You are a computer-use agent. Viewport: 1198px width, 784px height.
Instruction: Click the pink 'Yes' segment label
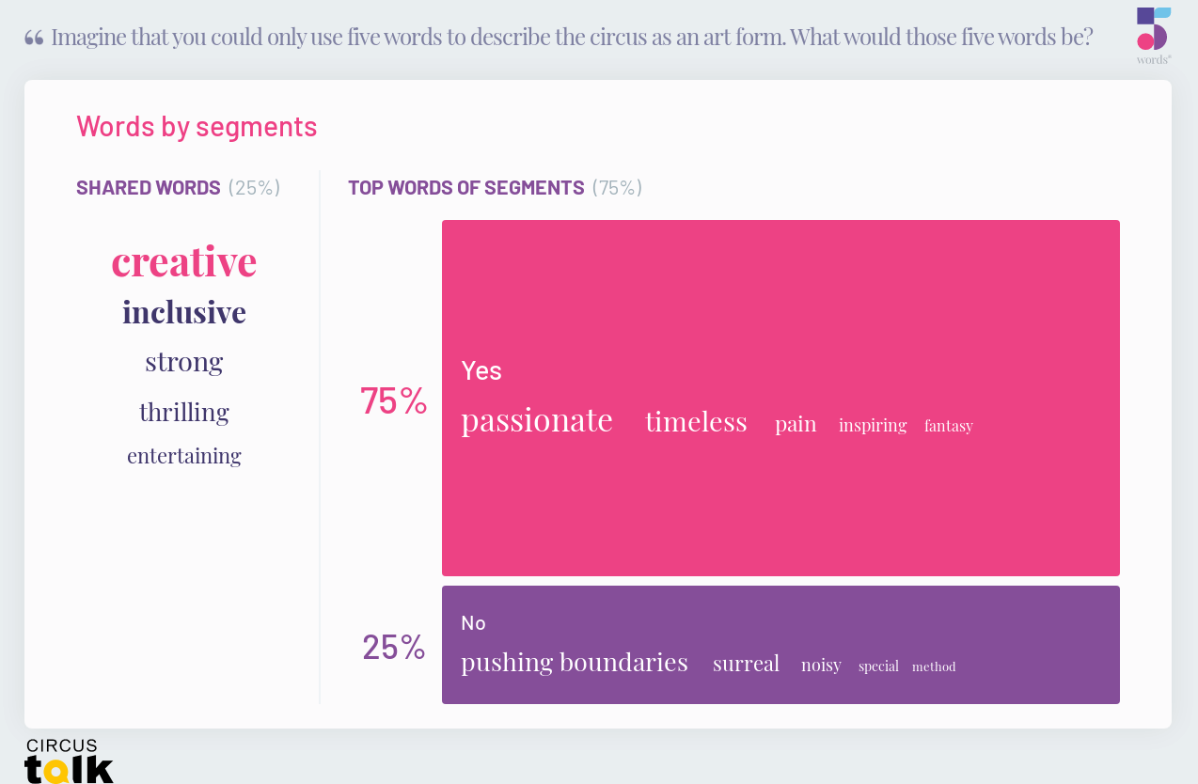pyautogui.click(x=481, y=370)
